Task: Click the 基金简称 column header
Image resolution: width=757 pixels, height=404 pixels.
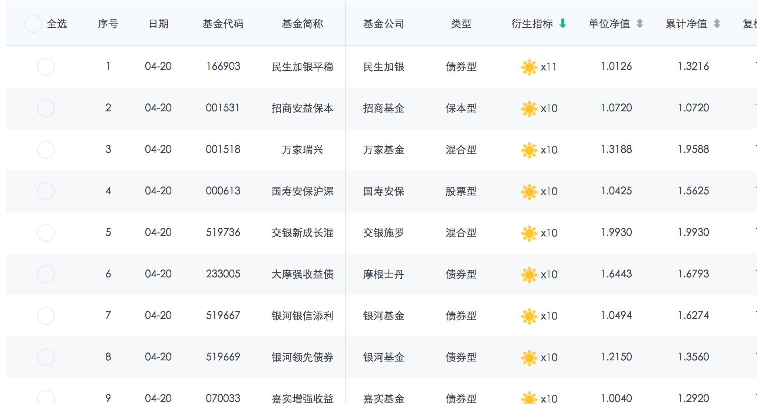Action: click(x=303, y=24)
